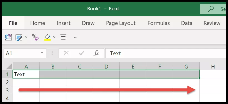
Task: Switch to the Formulas ribbon tab
Action: [159, 23]
